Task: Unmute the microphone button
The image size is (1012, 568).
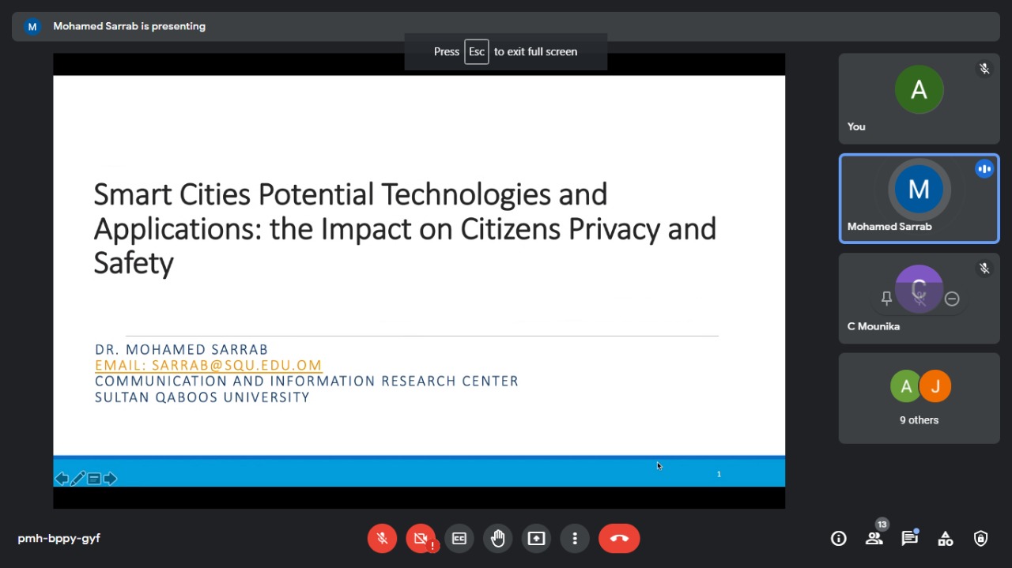Action: click(382, 539)
